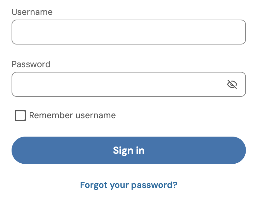Unhide the password with the eye-slash icon

click(232, 84)
